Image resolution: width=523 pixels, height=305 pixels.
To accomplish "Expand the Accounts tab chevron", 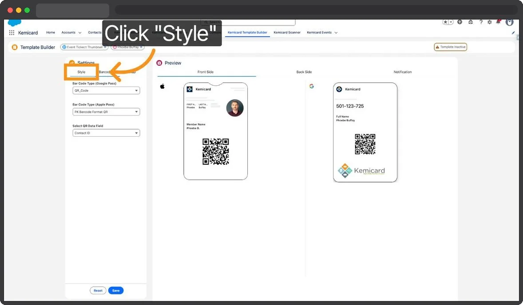I will coord(80,33).
